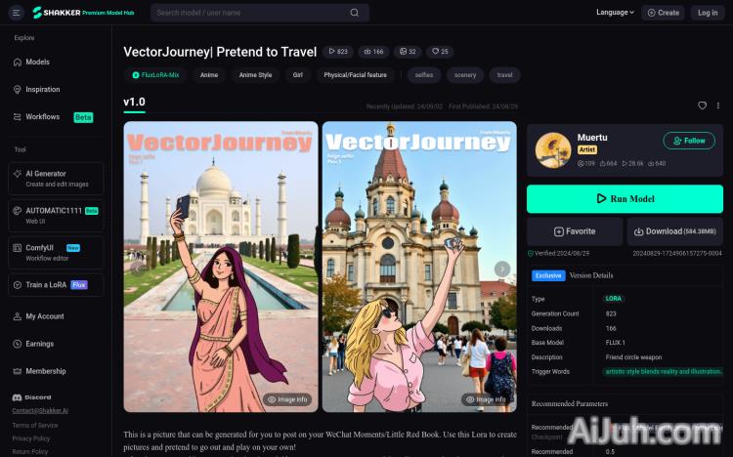This screenshot has height=457, width=733.
Task: Open the cathedral selfie sample image
Action: pyautogui.click(x=419, y=267)
